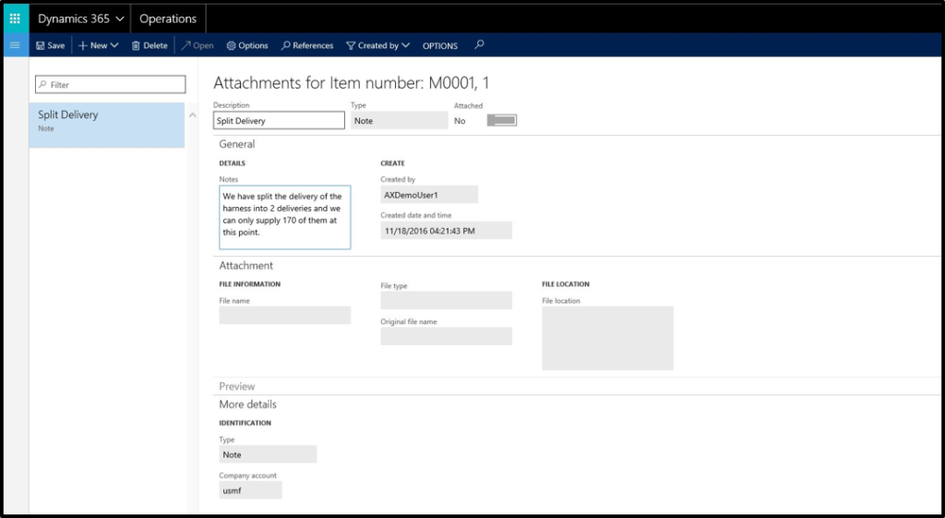Click Operations in the top bar
945x518 pixels.
point(168,18)
